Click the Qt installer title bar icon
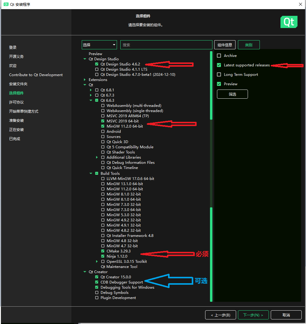306x324 pixels. [x=6, y=4]
